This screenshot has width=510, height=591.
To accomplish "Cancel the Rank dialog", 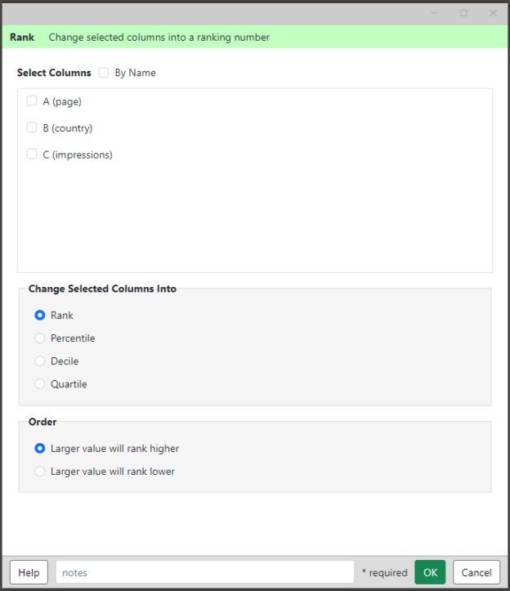I will (476, 572).
